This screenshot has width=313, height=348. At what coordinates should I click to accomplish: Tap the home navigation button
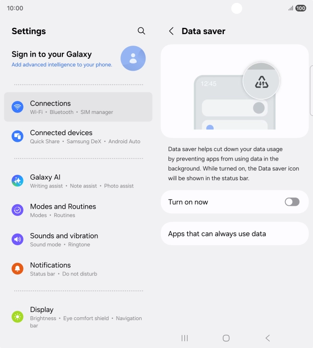(226, 338)
